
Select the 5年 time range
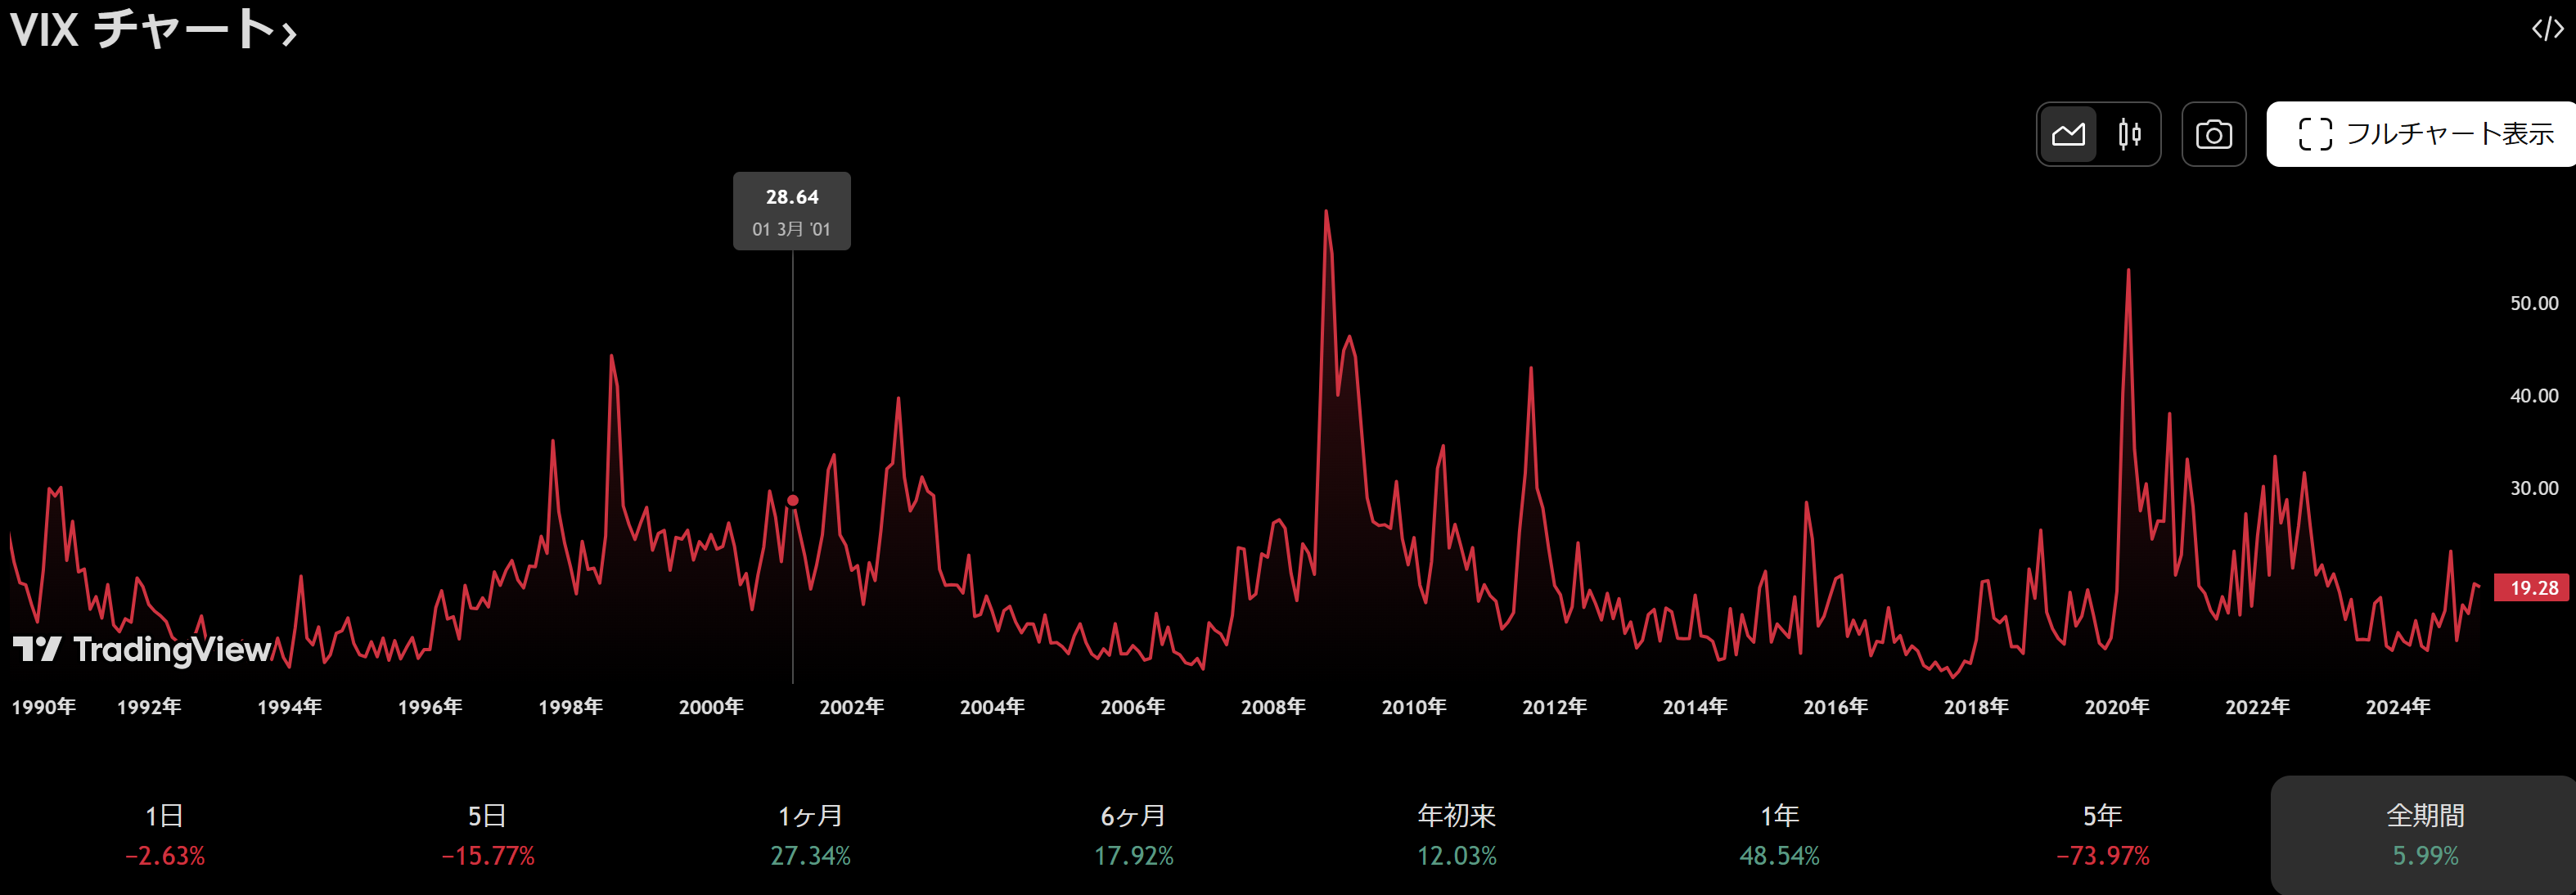pyautogui.click(x=2102, y=834)
